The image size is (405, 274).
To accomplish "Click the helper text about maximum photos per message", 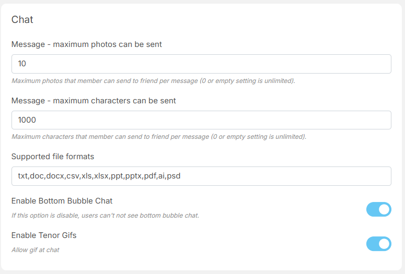I will (153, 81).
